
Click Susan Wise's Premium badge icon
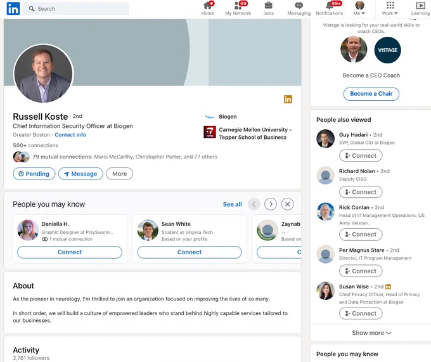coord(388,287)
